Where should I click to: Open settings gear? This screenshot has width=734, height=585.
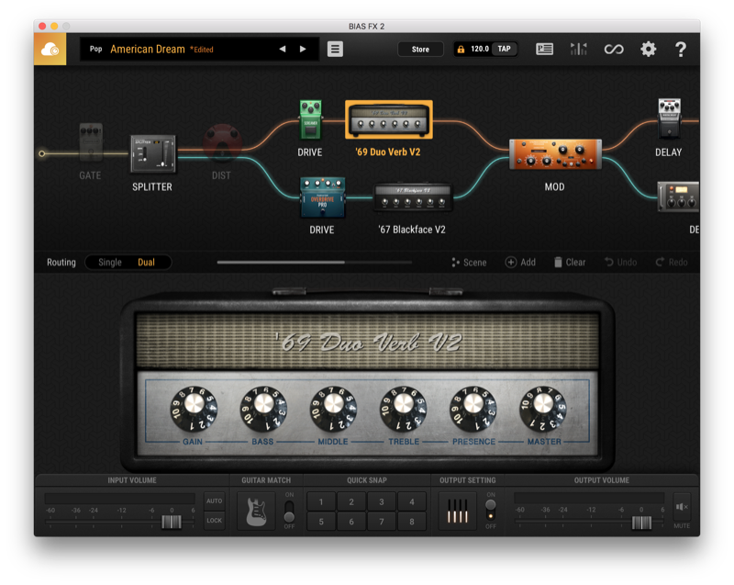point(649,49)
